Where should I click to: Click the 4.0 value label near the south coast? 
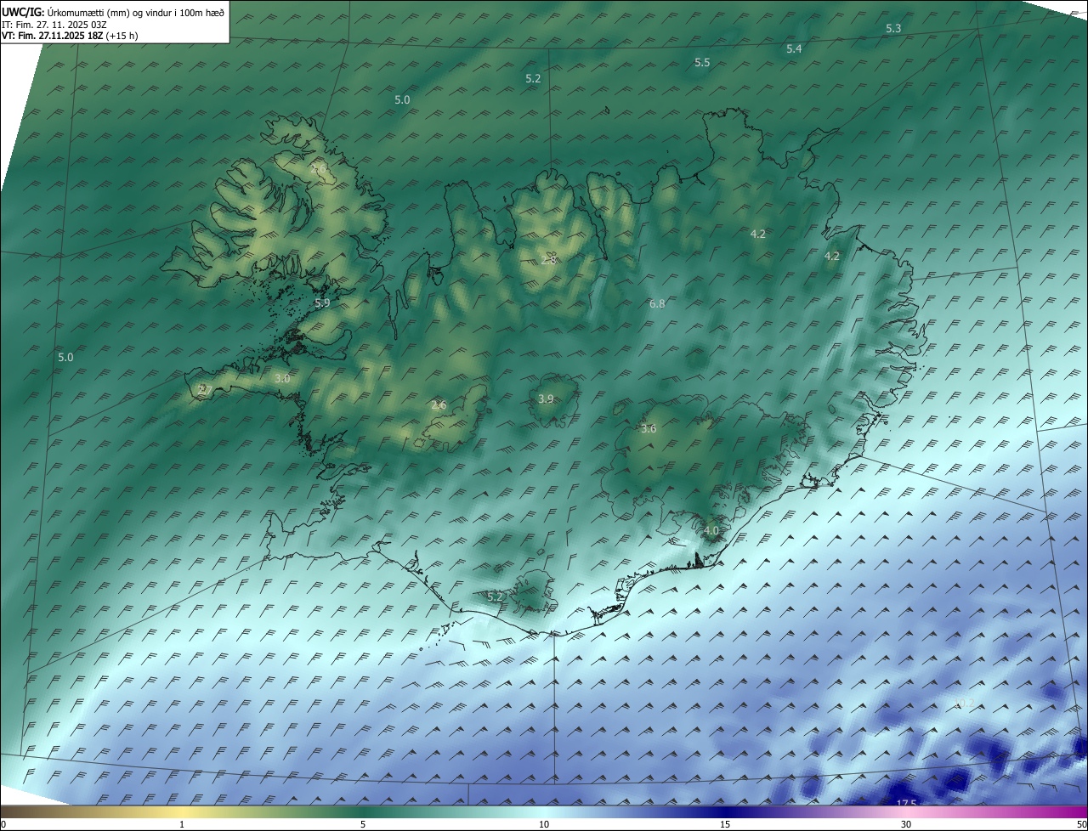(711, 531)
